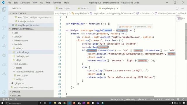Open Firefox from the taskbar
Screen dimensions: 187x105
point(74,103)
